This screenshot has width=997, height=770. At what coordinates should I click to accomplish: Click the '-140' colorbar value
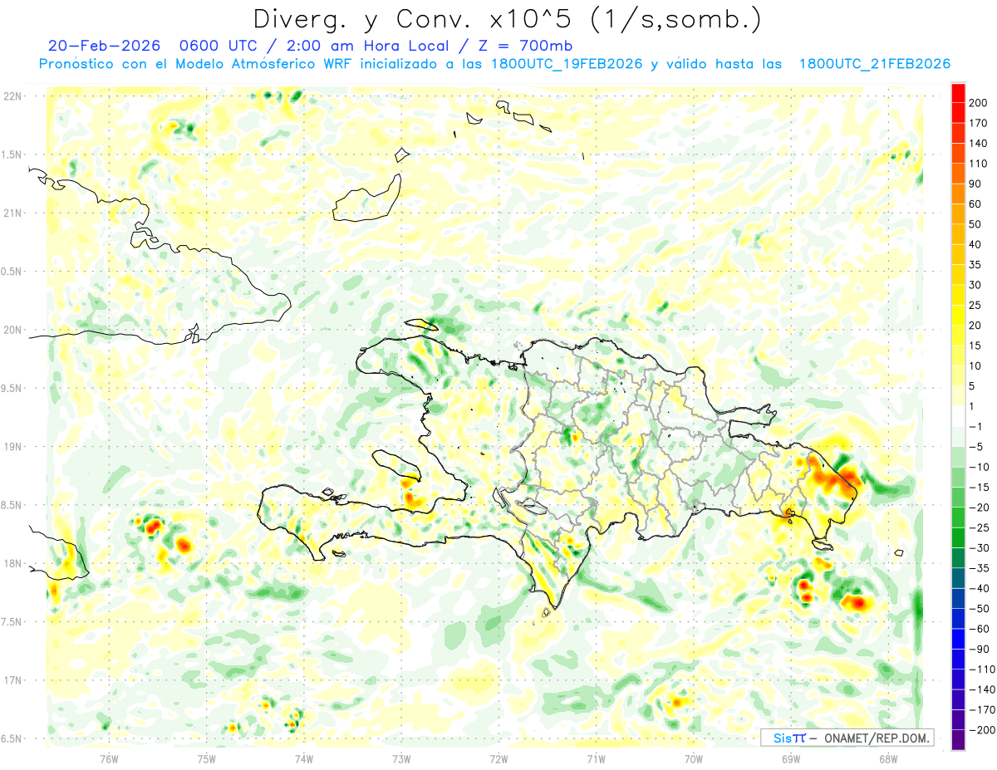(x=982, y=689)
